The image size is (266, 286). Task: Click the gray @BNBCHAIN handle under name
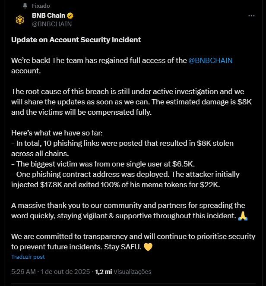coord(52,24)
